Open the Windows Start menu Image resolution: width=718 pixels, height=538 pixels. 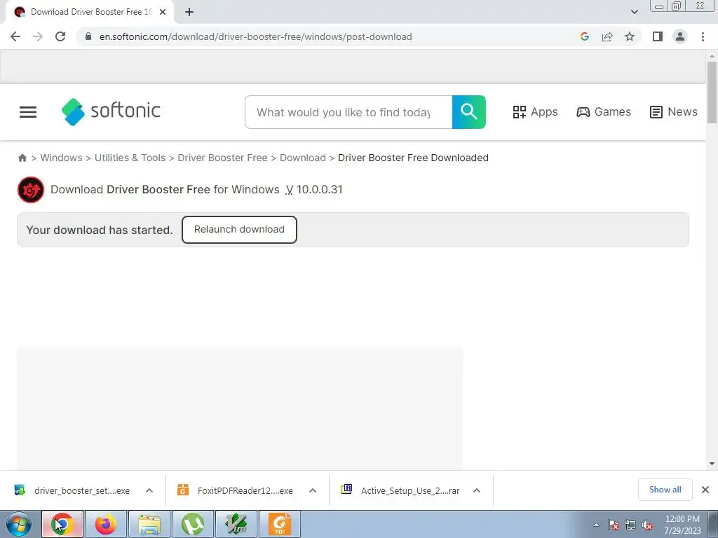click(x=19, y=524)
